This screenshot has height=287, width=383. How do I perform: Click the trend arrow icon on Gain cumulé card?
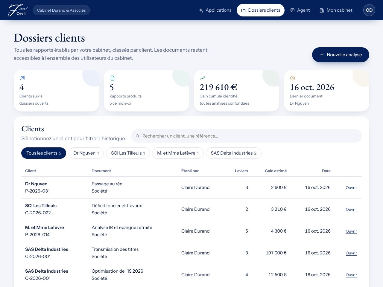pos(203,78)
